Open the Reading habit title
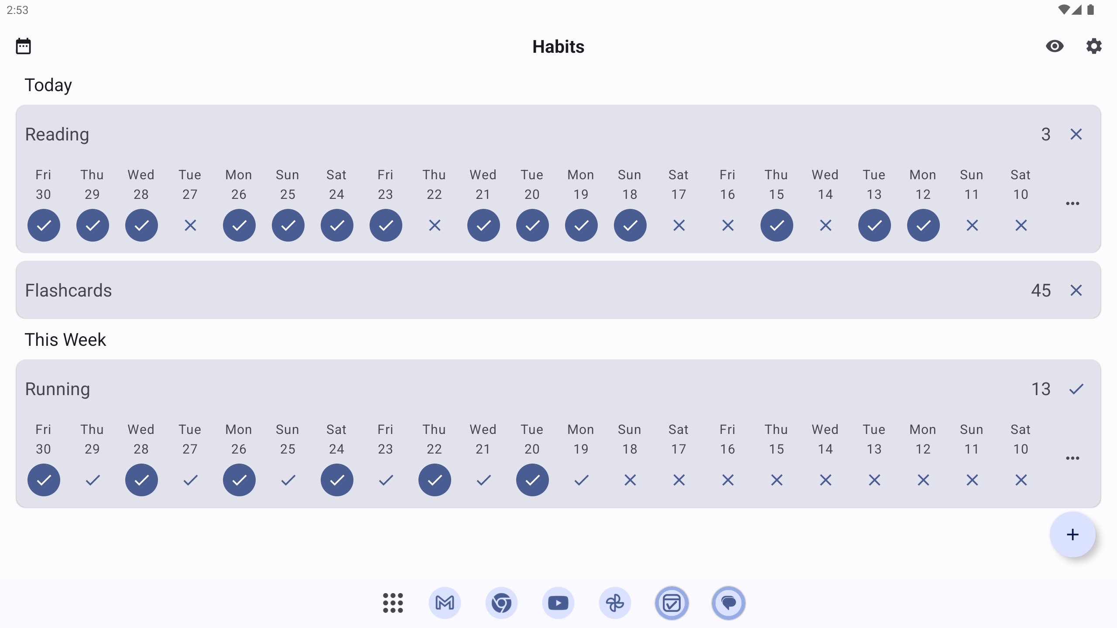The height and width of the screenshot is (628, 1117). 57,134
